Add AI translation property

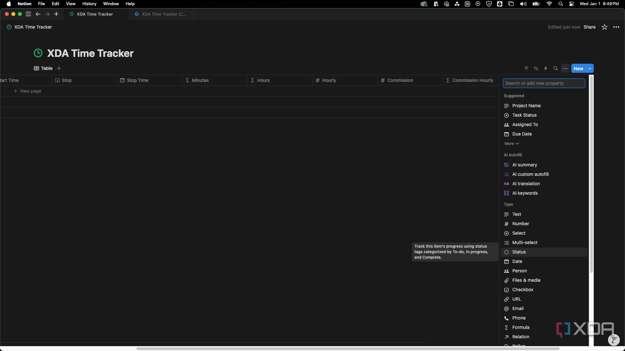click(x=544, y=184)
